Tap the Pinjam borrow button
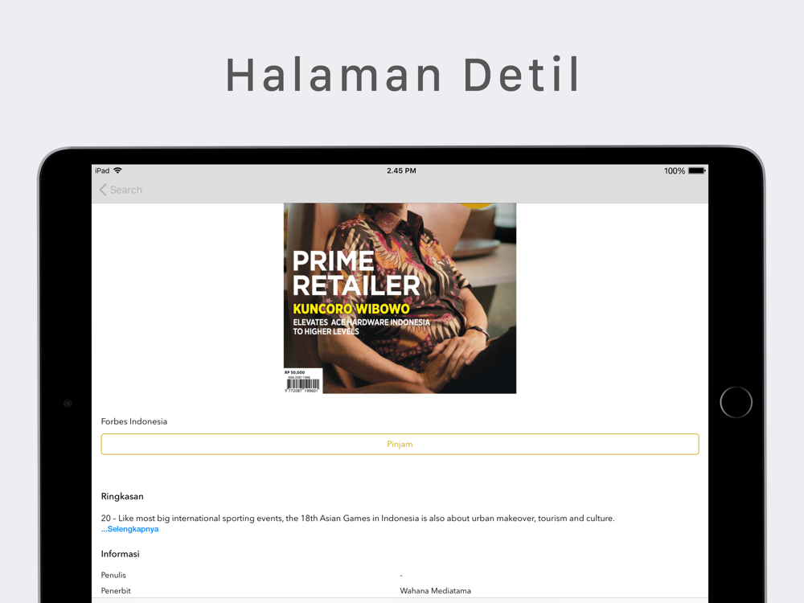Image resolution: width=804 pixels, height=603 pixels. [x=400, y=444]
